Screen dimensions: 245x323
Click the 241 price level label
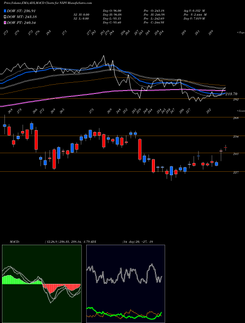pyautogui.click(x=236, y=154)
